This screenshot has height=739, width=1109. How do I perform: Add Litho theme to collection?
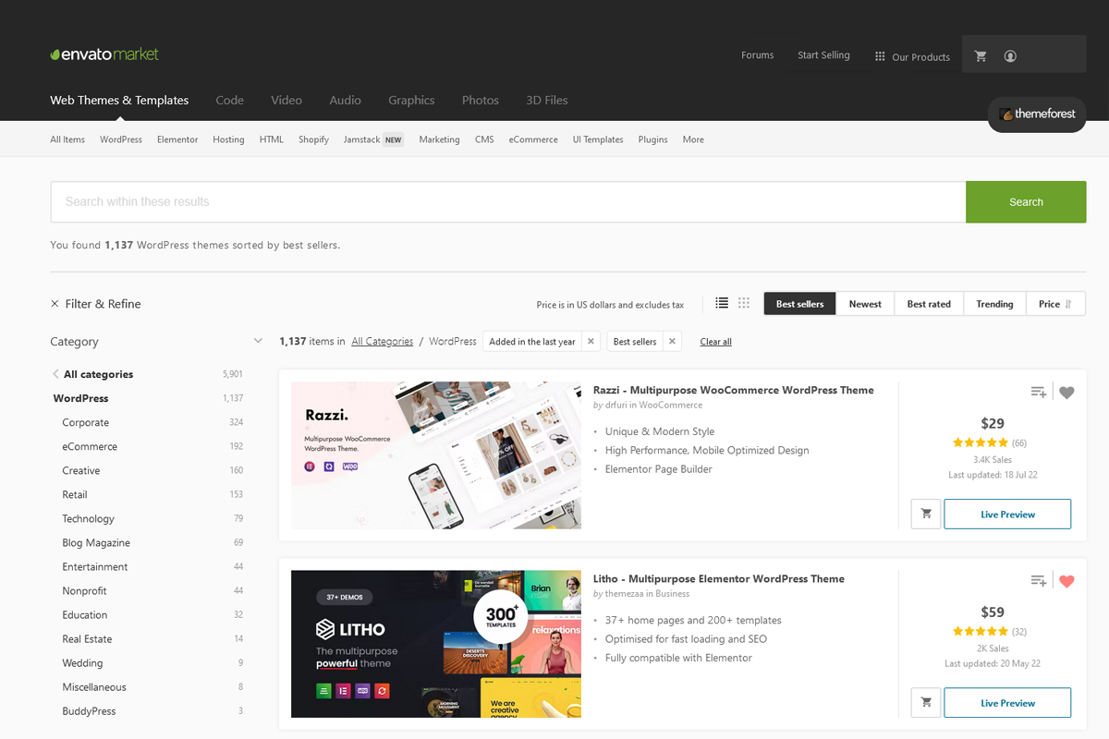coord(1039,581)
